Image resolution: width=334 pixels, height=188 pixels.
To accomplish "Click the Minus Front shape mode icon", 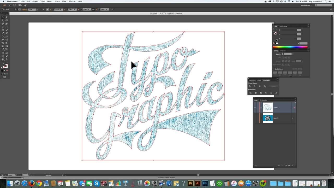I will click(255, 86).
